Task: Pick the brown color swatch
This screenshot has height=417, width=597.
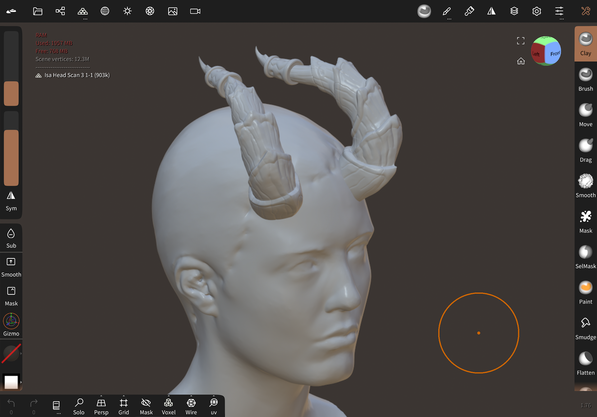Action: click(x=11, y=93)
